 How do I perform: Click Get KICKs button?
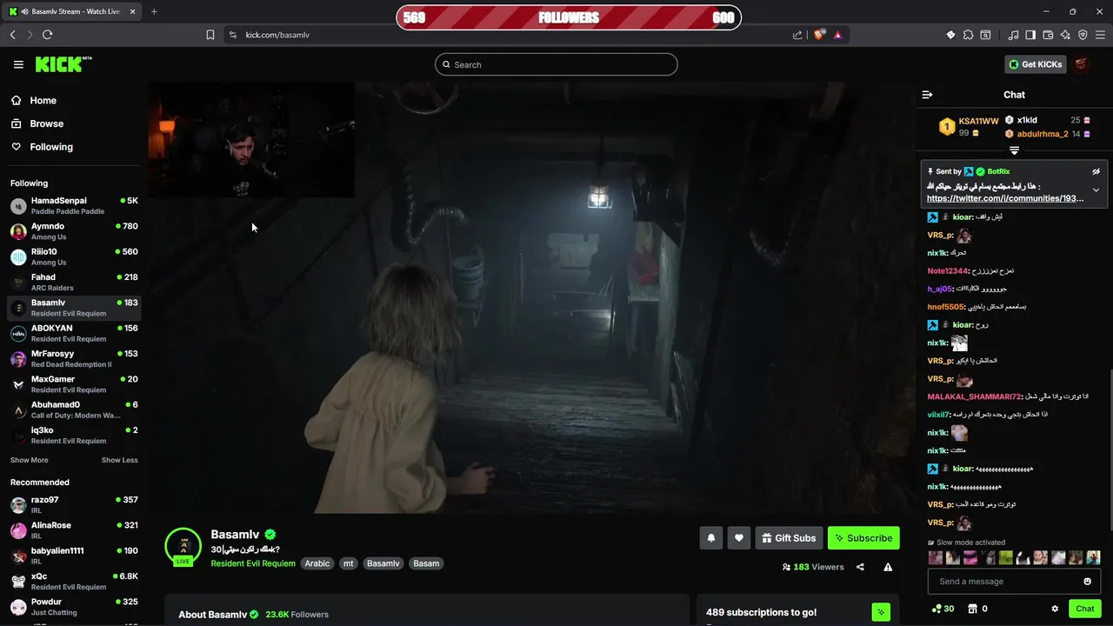(1035, 64)
